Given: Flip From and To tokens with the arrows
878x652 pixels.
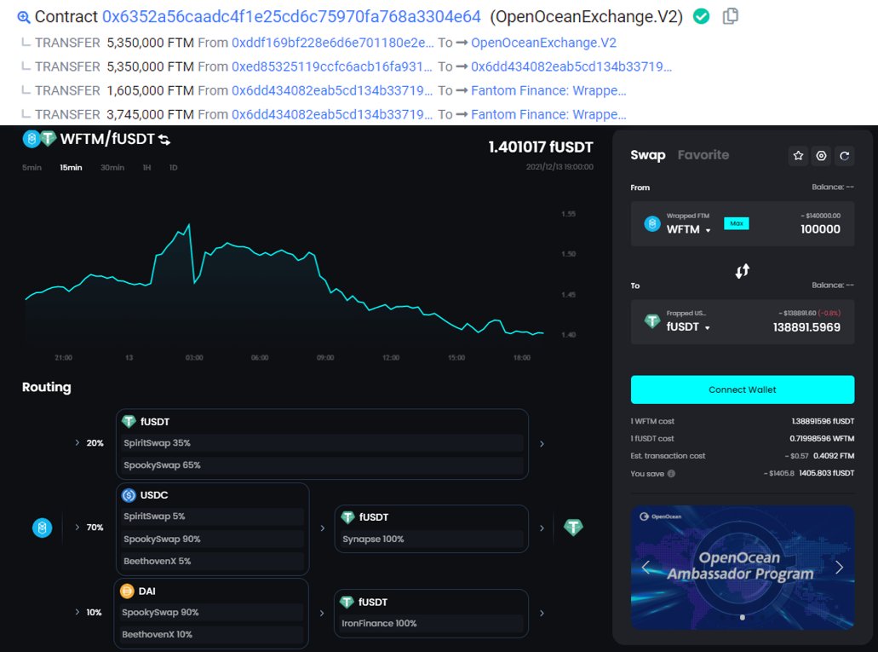Looking at the screenshot, I should tap(743, 271).
